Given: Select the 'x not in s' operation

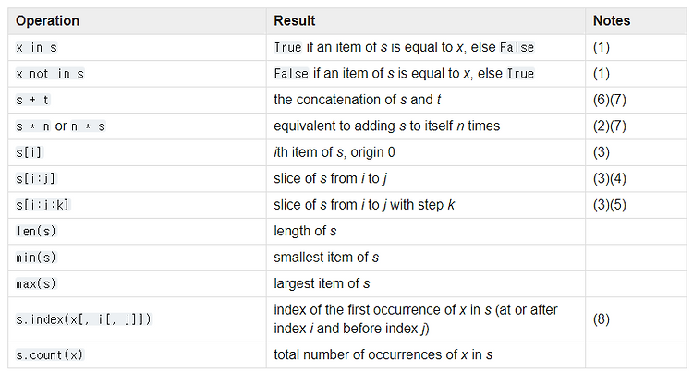Looking at the screenshot, I should coord(50,74).
